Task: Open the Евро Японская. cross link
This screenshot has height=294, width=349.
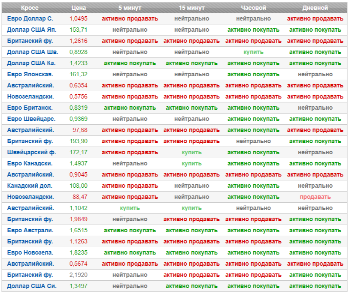Action: pos(30,74)
